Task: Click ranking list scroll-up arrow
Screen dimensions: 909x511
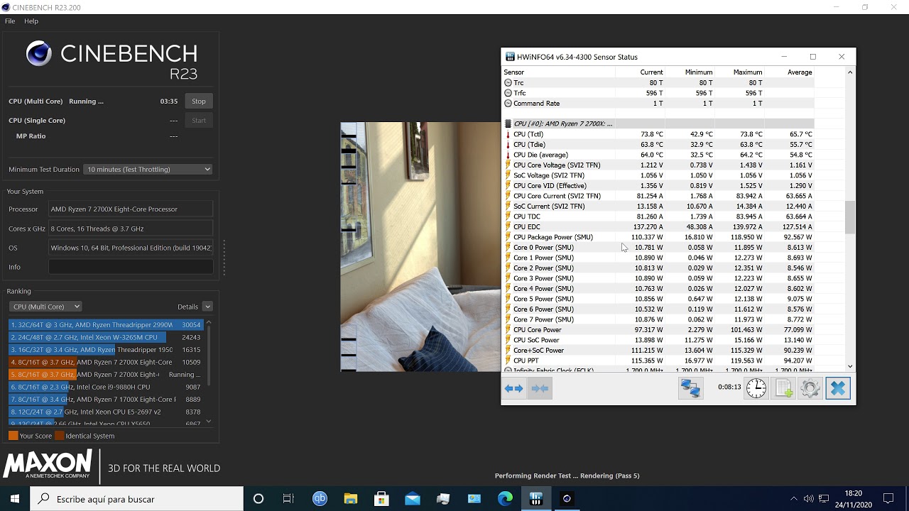Action: (x=208, y=323)
